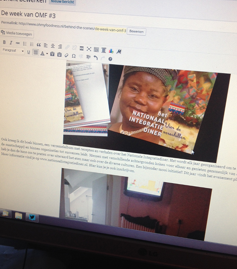Viewport: 237px width, 269px height.
Task: Paste as plain text
Action: click(52, 54)
